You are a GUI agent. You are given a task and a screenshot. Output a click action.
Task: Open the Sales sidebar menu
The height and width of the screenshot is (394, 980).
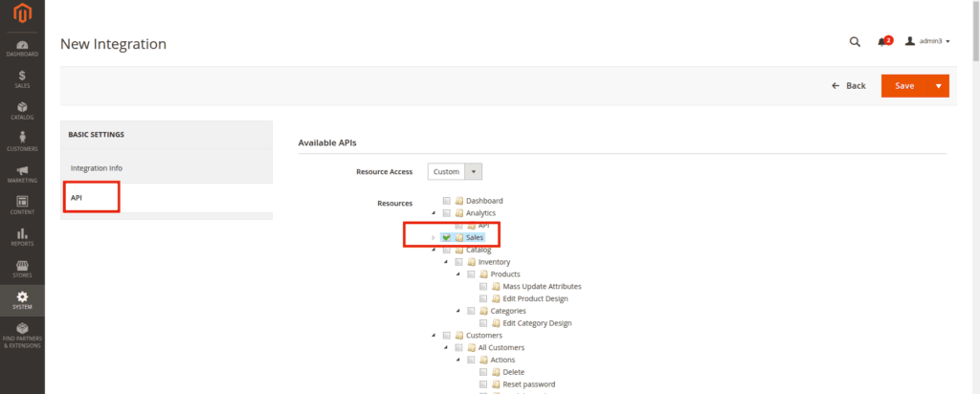[22, 80]
